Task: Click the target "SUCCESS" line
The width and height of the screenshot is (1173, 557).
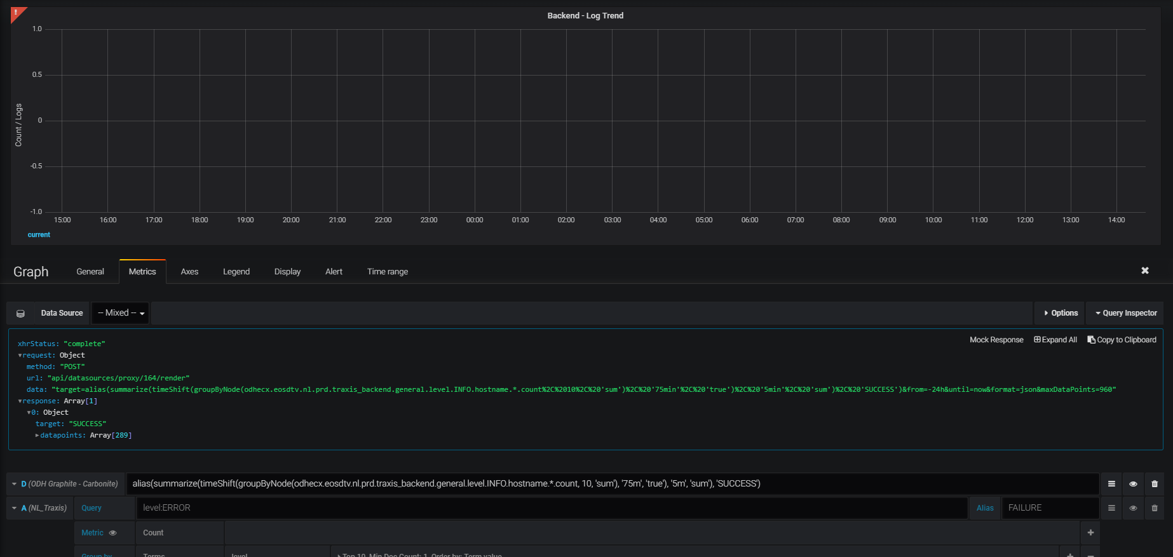Action: point(71,424)
